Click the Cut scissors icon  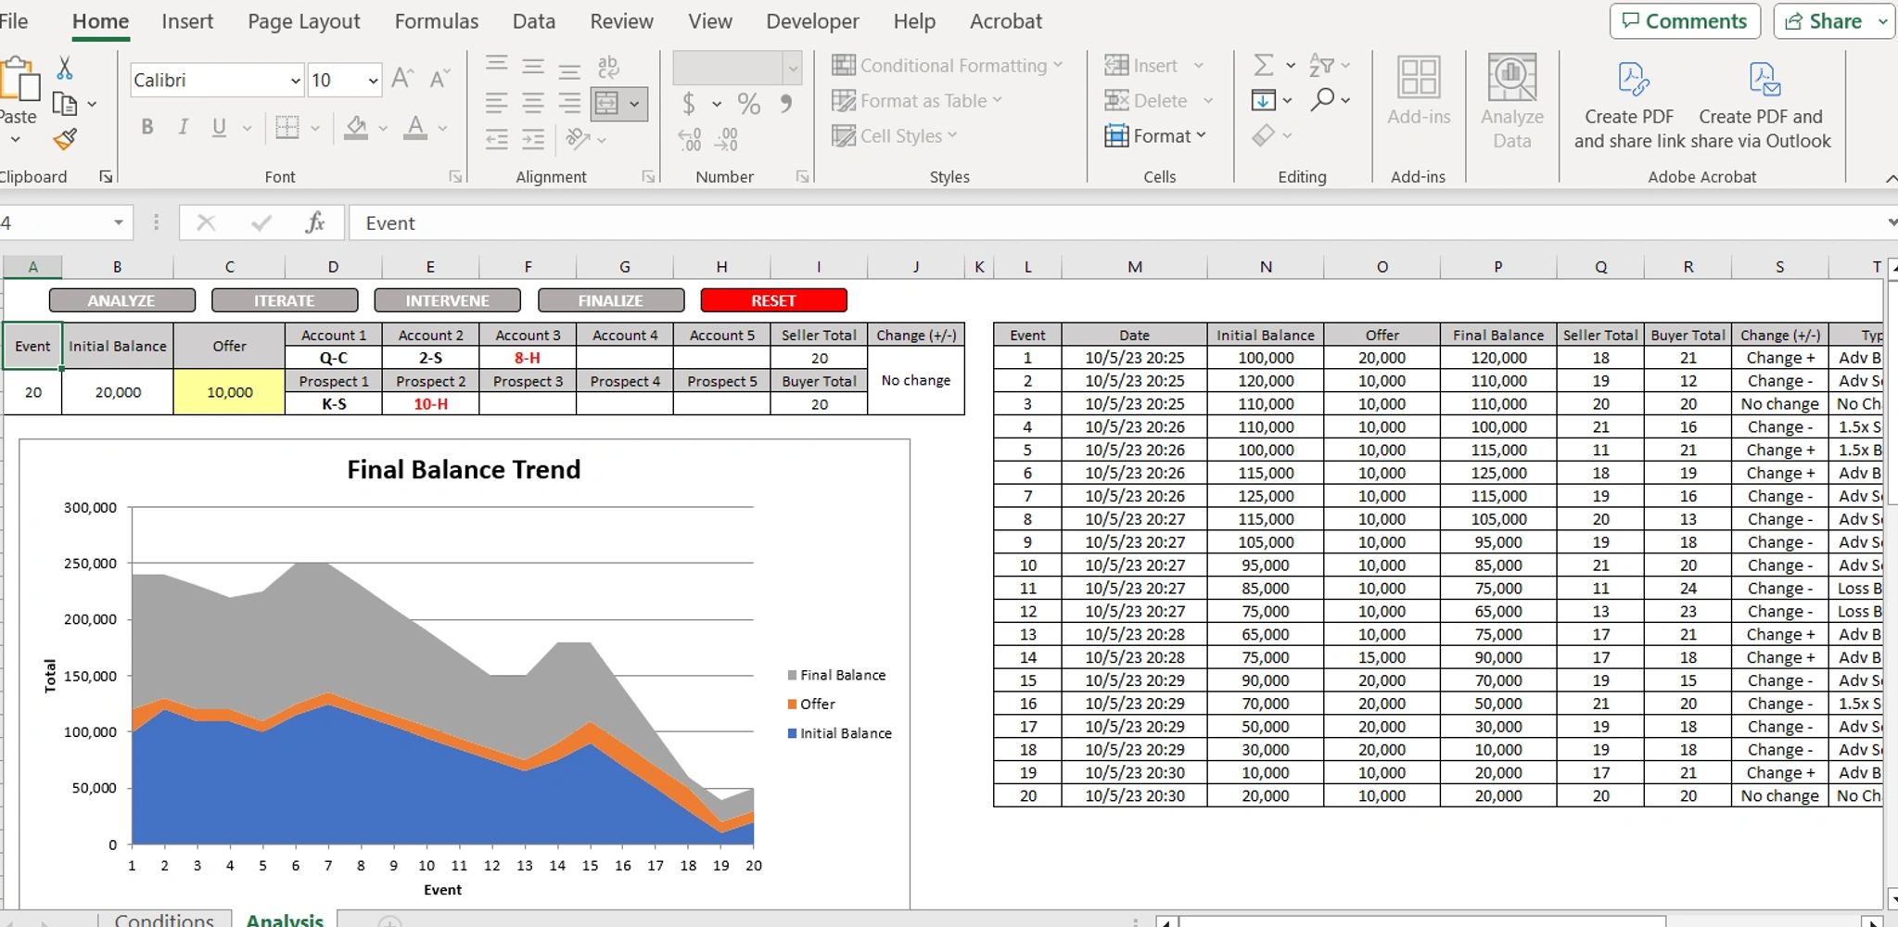point(63,68)
